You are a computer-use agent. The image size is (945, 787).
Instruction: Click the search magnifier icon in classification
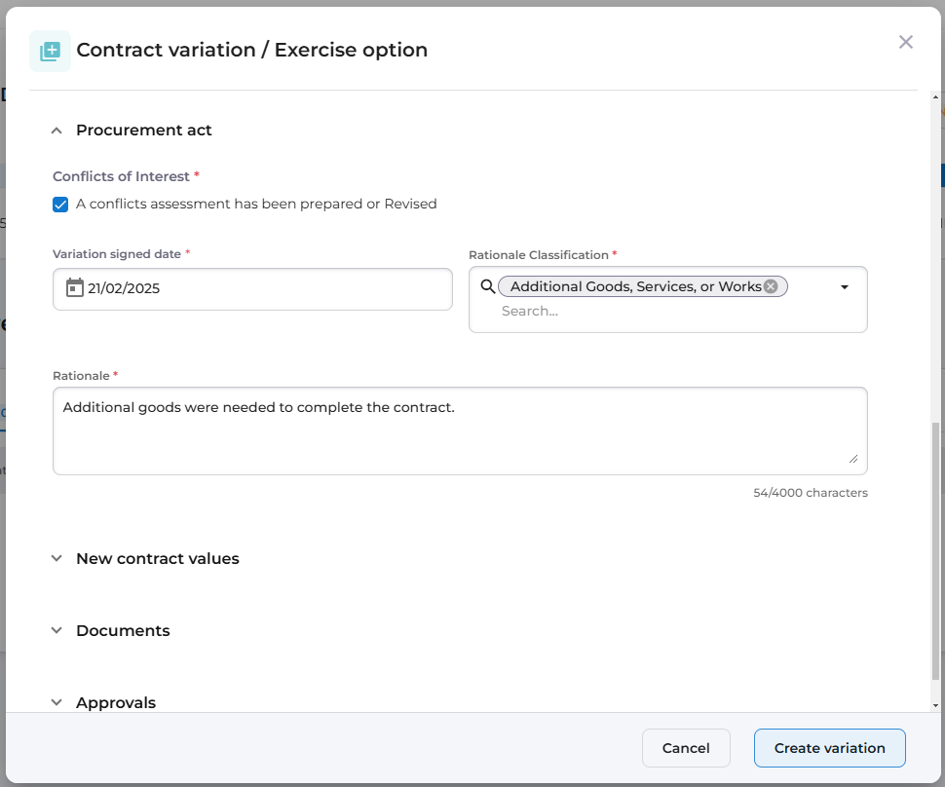click(487, 286)
